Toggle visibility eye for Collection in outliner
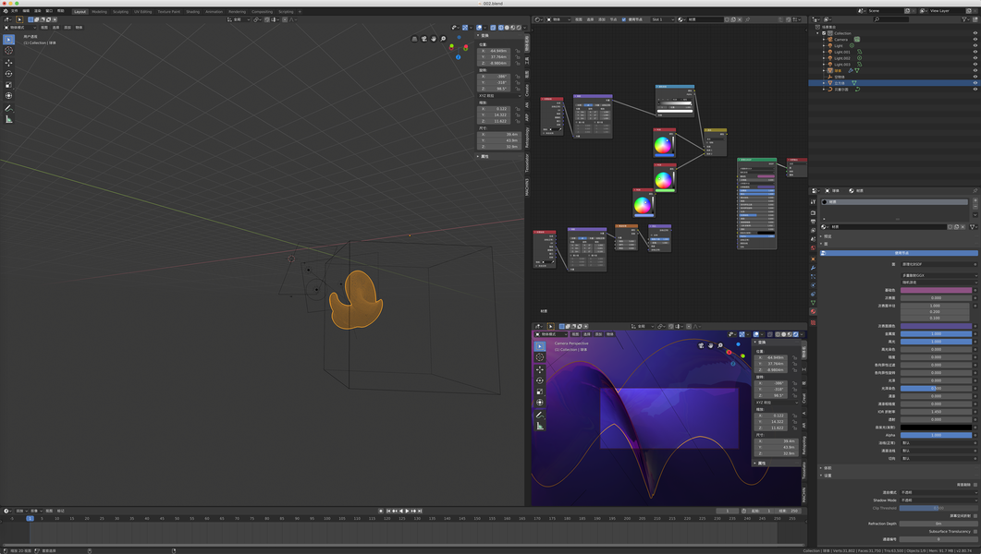This screenshot has height=554, width=981. click(x=975, y=33)
